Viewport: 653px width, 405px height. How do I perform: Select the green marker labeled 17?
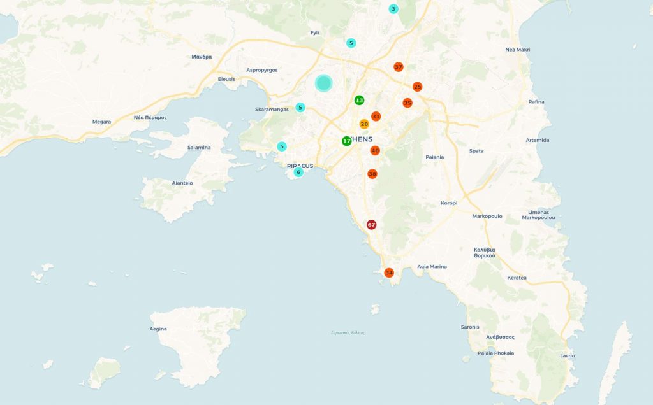pos(346,141)
